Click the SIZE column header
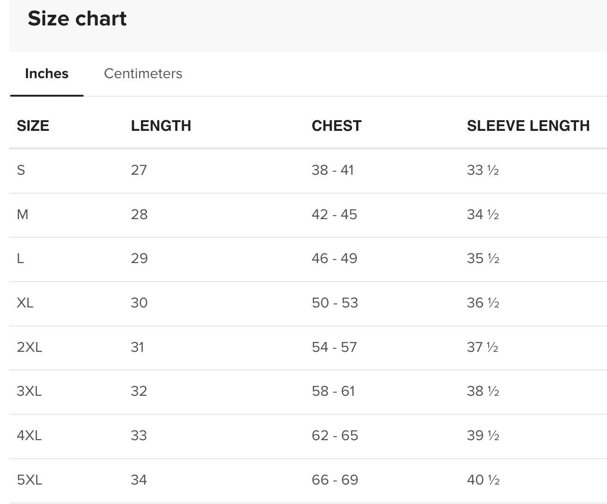This screenshot has width=607, height=504. 33,126
